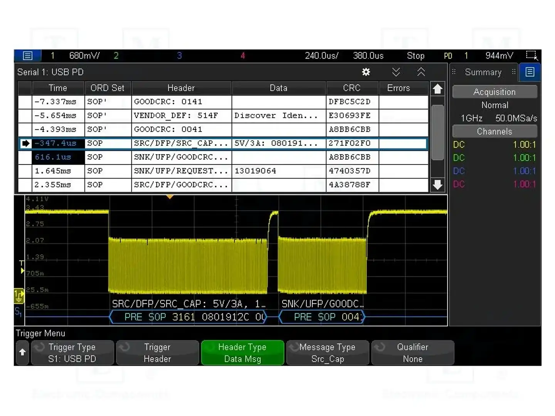This screenshot has height=416, width=555.
Task: Click the red DC channel 4 entry
Action: click(x=494, y=184)
